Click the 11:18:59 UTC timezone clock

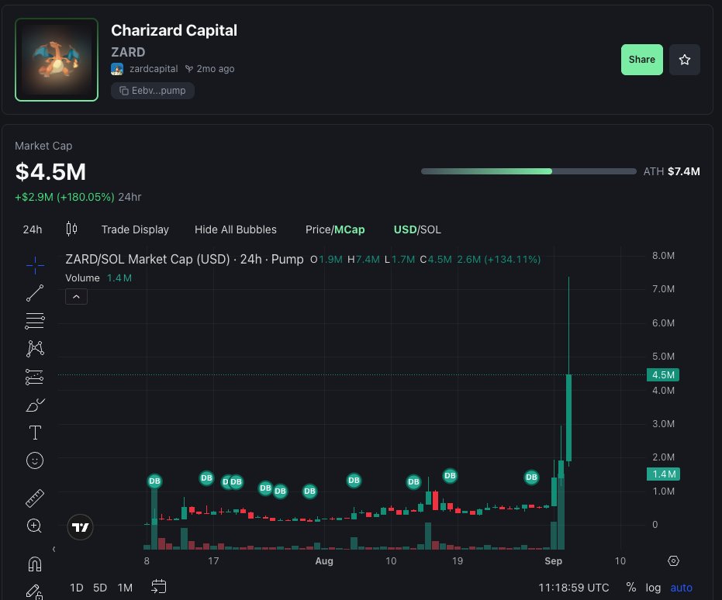click(x=573, y=588)
